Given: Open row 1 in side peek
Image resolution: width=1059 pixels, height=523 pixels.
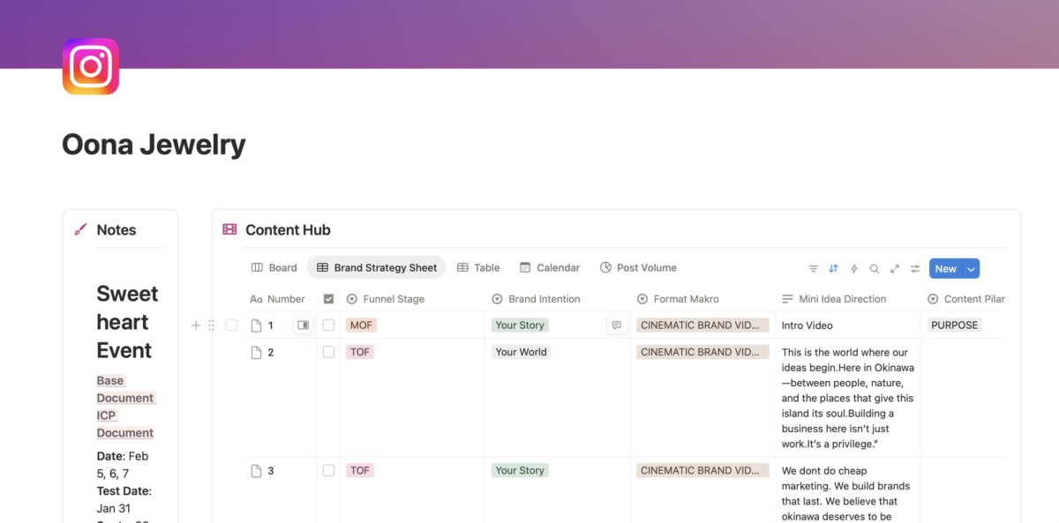Looking at the screenshot, I should (x=303, y=325).
